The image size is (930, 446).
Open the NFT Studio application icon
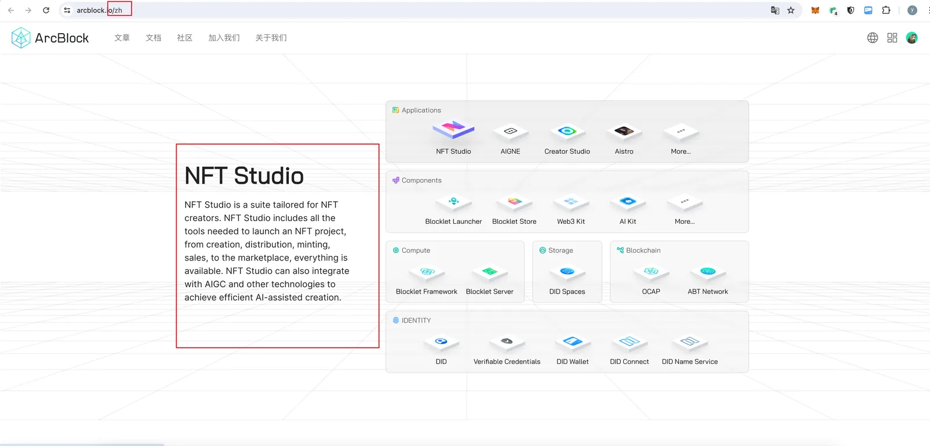(x=453, y=130)
